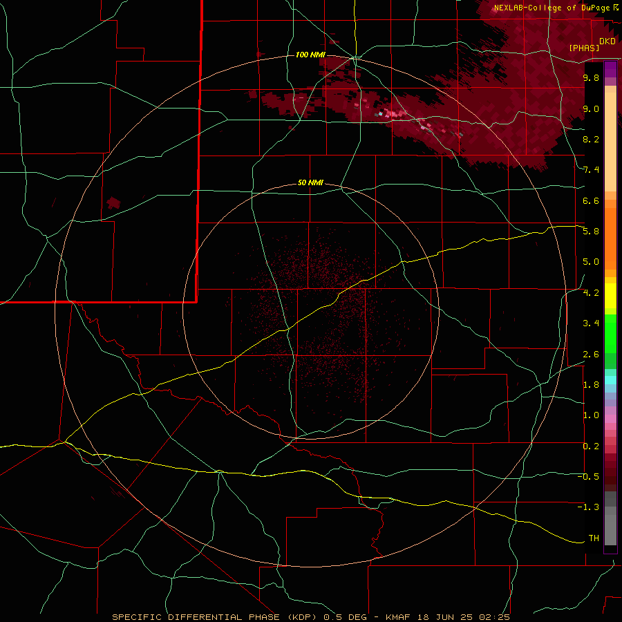The height and width of the screenshot is (622, 622).
Task: Click the small isolated echo west of the state line
Action: (x=113, y=203)
